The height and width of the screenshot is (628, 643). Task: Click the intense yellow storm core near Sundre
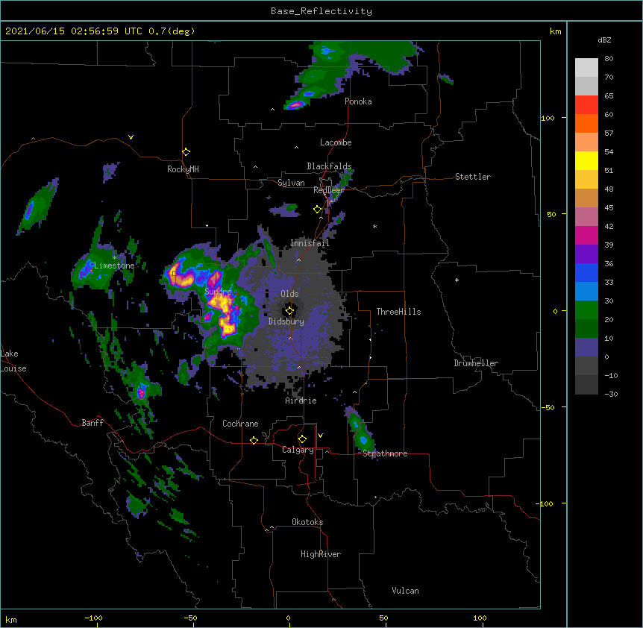coord(222,304)
